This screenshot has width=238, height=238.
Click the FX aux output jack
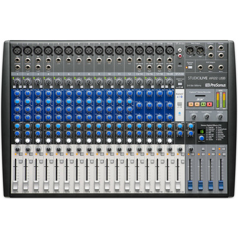pyautogui.click(x=200, y=68)
